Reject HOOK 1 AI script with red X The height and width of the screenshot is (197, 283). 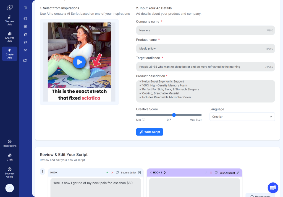(x=211, y=173)
